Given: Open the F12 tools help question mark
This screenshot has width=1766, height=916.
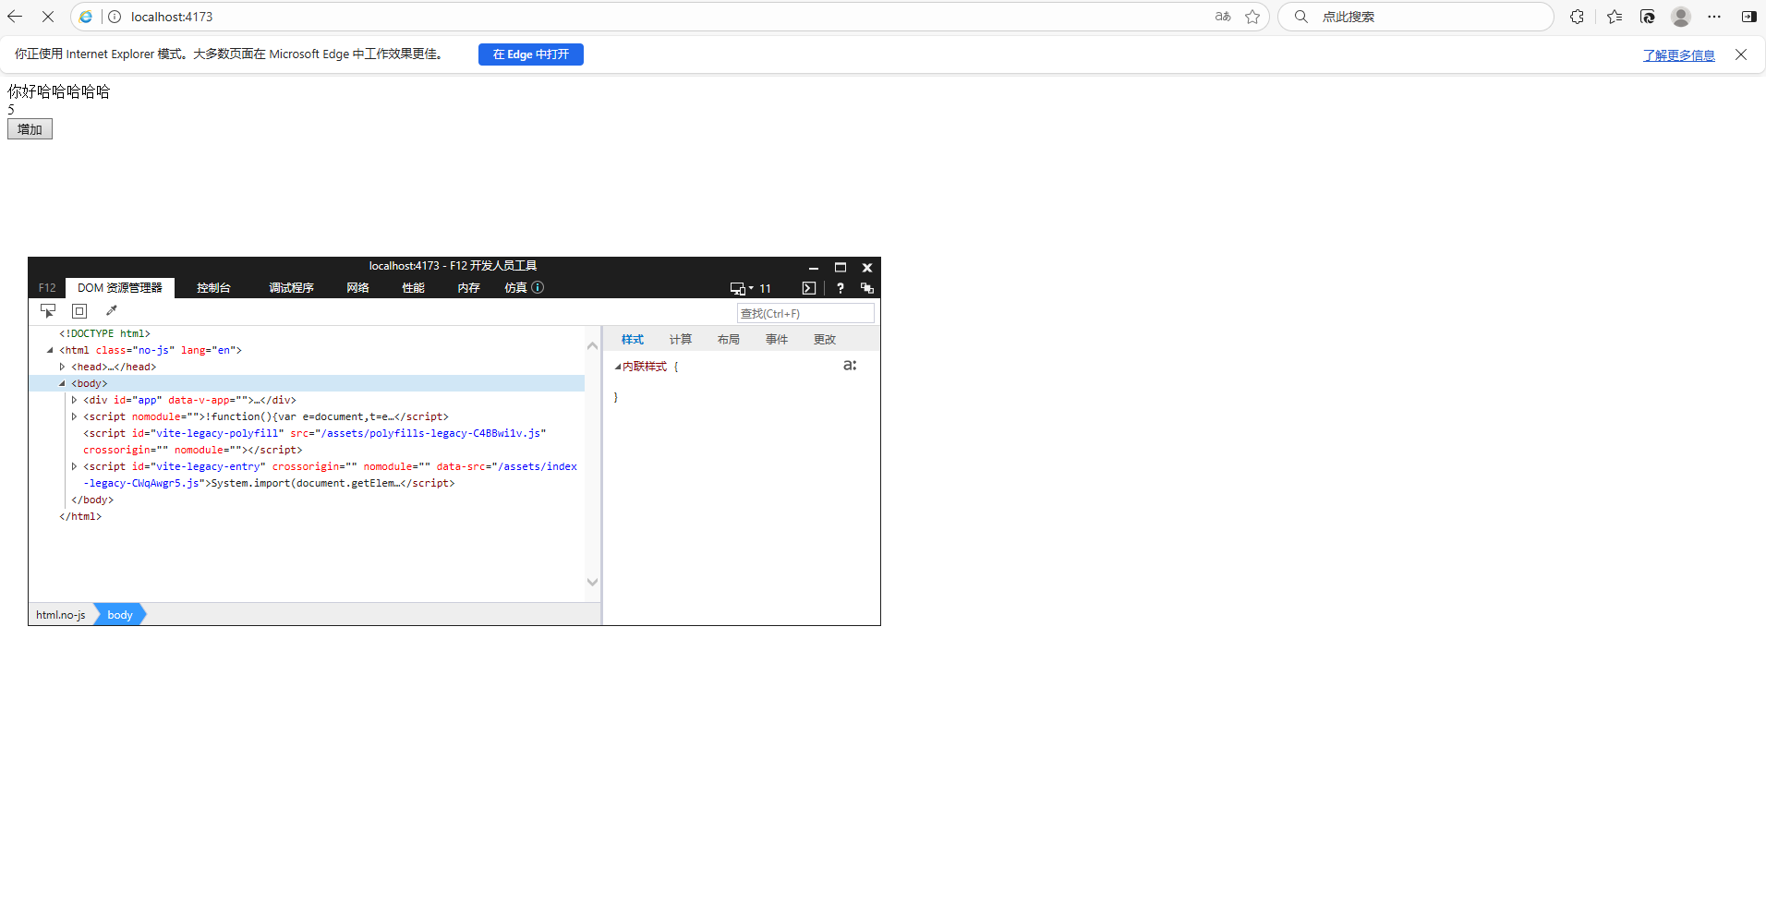Looking at the screenshot, I should pos(841,288).
